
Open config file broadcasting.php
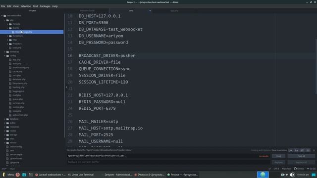pyautogui.click(x=21, y=68)
